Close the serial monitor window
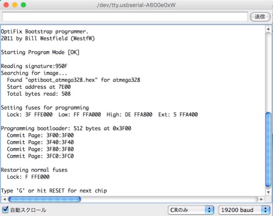The image size is (273, 216). point(6,5)
